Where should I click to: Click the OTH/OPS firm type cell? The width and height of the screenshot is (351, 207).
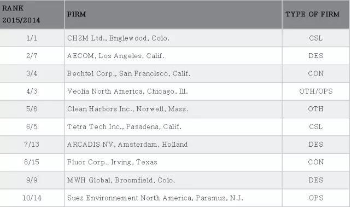point(316,91)
